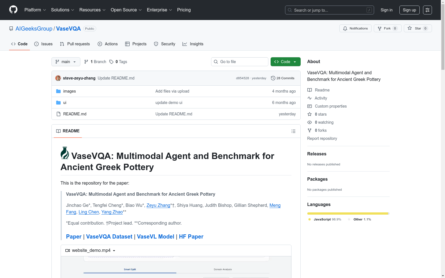
Task: Click the eye icon beside 0 watching
Action: point(310,122)
